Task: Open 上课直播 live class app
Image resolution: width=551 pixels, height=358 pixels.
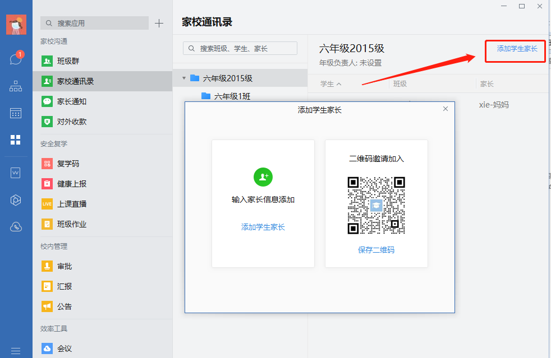Action: (102, 204)
